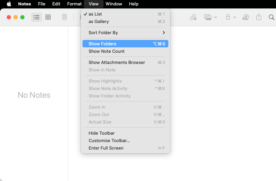Screen dimensions: 276x181
Task: Open the Apple menu
Action: point(9,4)
